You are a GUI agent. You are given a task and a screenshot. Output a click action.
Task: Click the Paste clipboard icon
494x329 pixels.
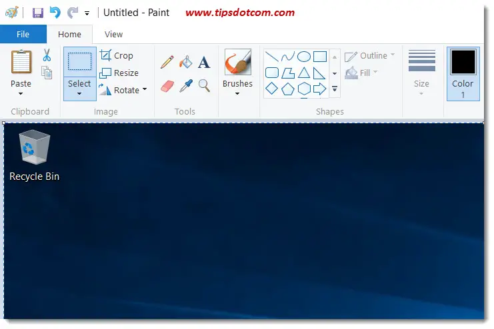[x=21, y=62]
